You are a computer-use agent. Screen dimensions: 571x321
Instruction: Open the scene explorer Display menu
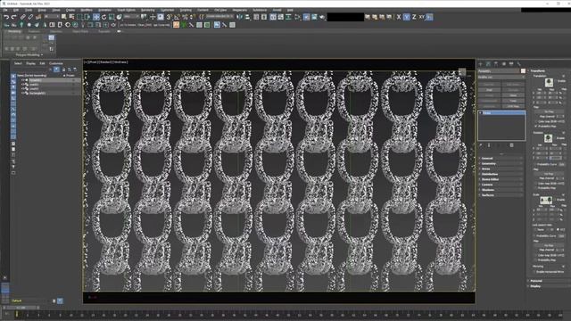(31, 63)
